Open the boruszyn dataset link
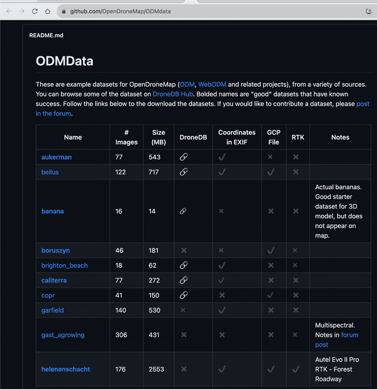377x389 pixels. (56, 251)
